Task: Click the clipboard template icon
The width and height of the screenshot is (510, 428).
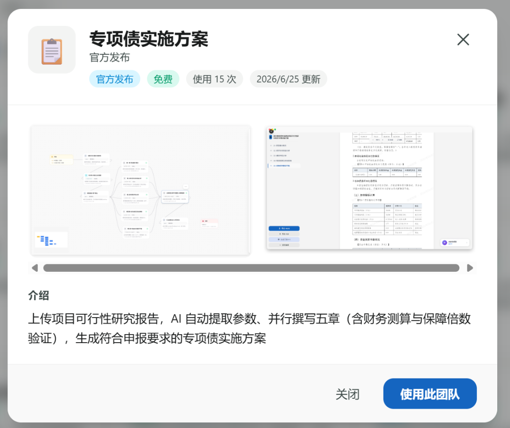Action: 52,50
